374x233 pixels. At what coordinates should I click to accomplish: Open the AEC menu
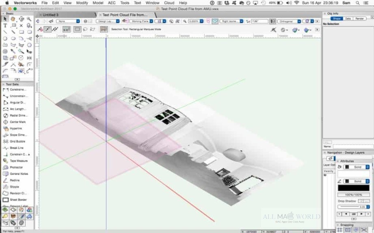click(112, 3)
